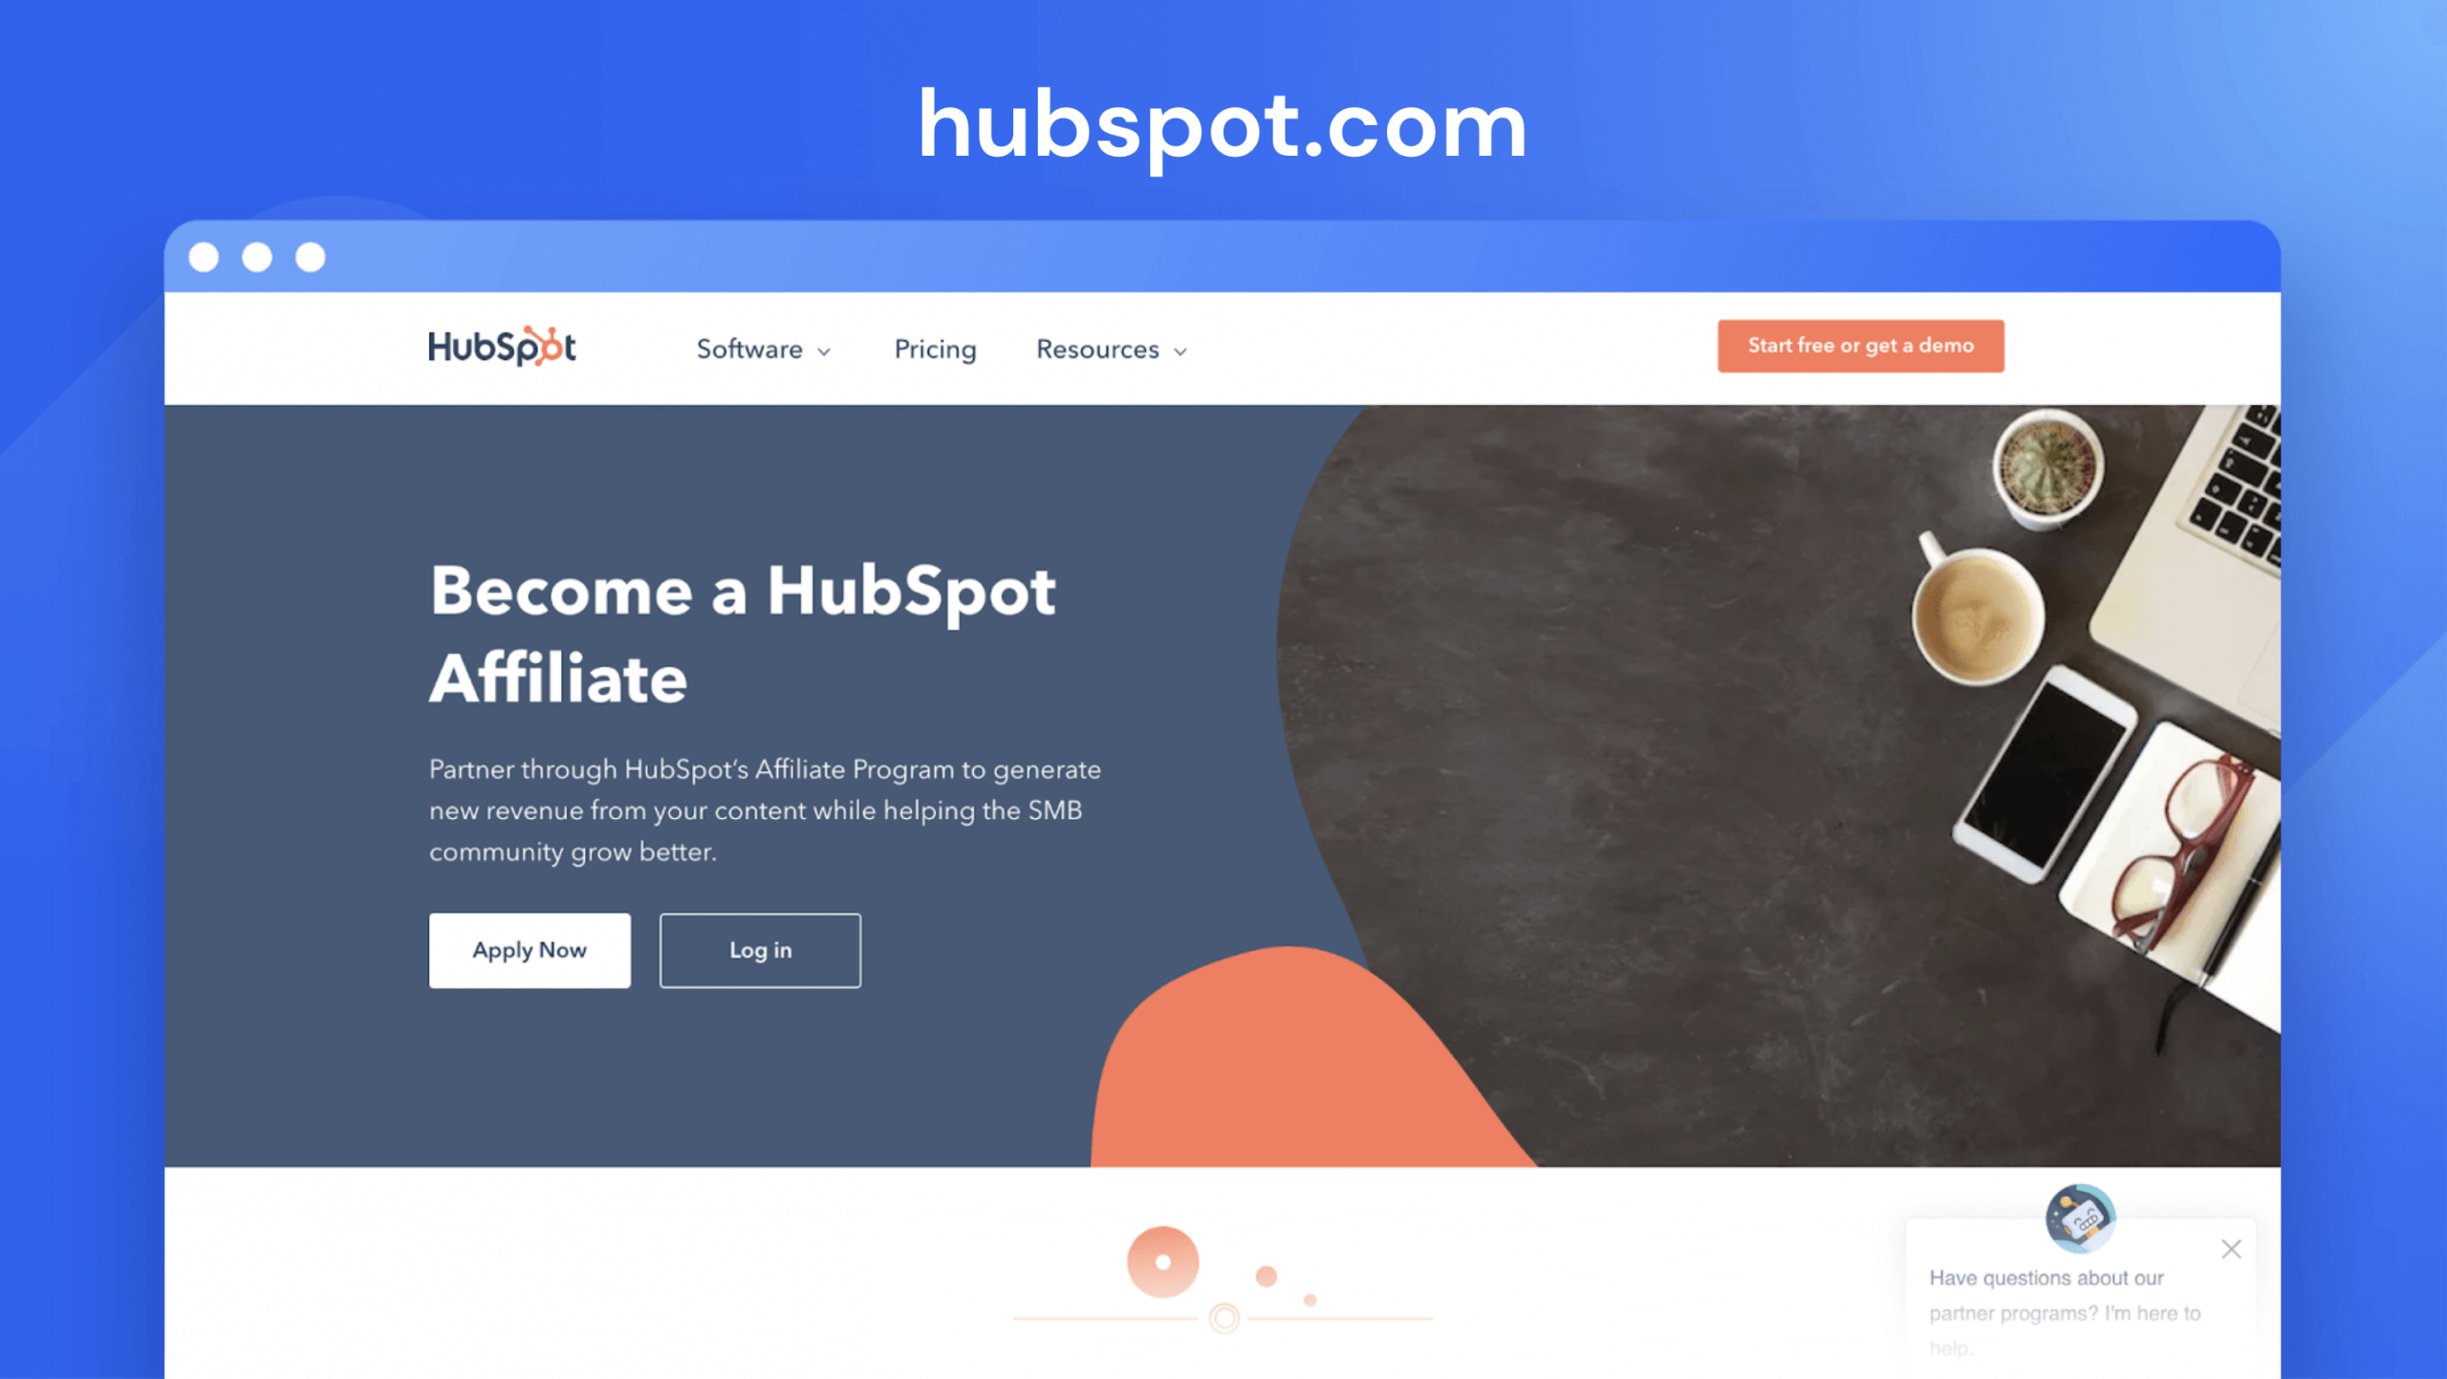Click the chat assistant avatar icon

(2081, 1215)
